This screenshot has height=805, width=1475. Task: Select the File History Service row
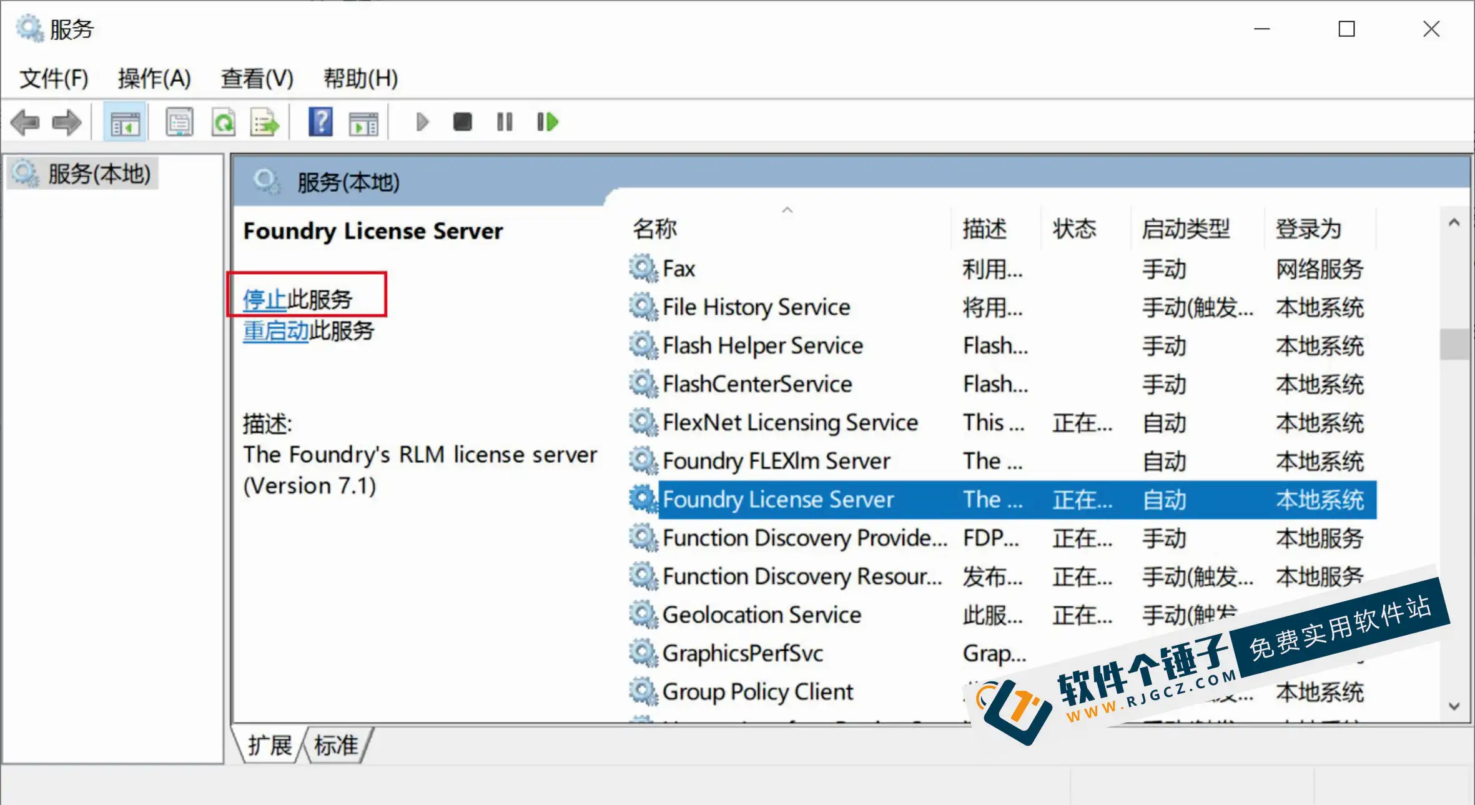point(1002,307)
